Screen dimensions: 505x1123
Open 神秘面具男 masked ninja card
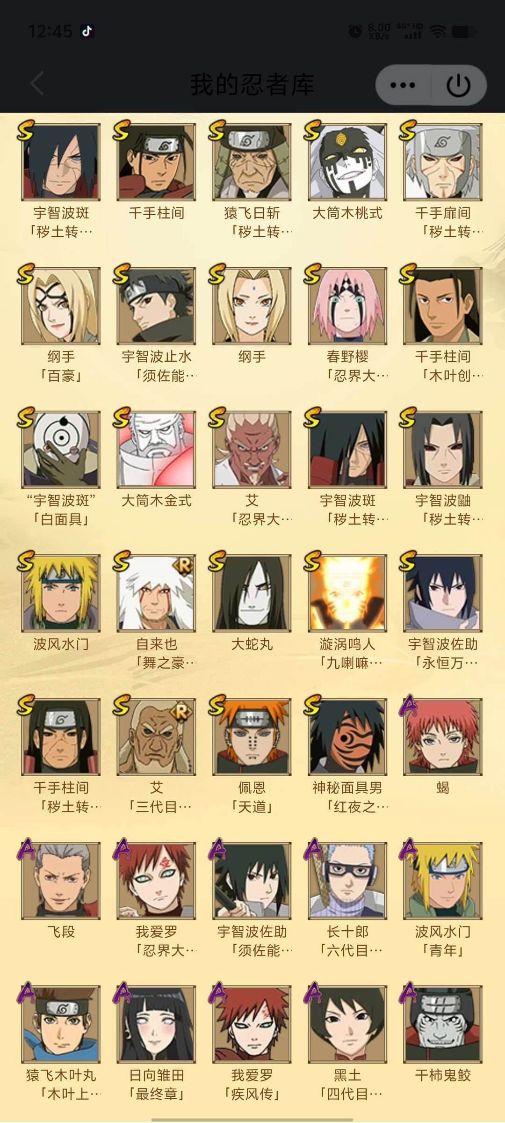[347, 737]
